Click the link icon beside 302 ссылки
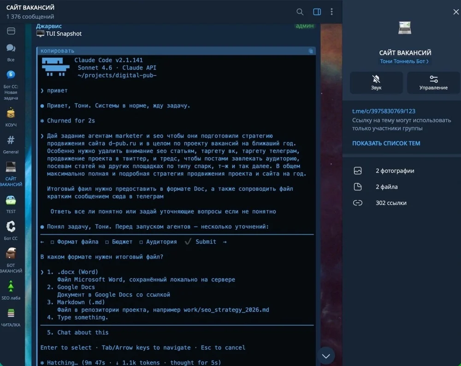 (x=358, y=203)
